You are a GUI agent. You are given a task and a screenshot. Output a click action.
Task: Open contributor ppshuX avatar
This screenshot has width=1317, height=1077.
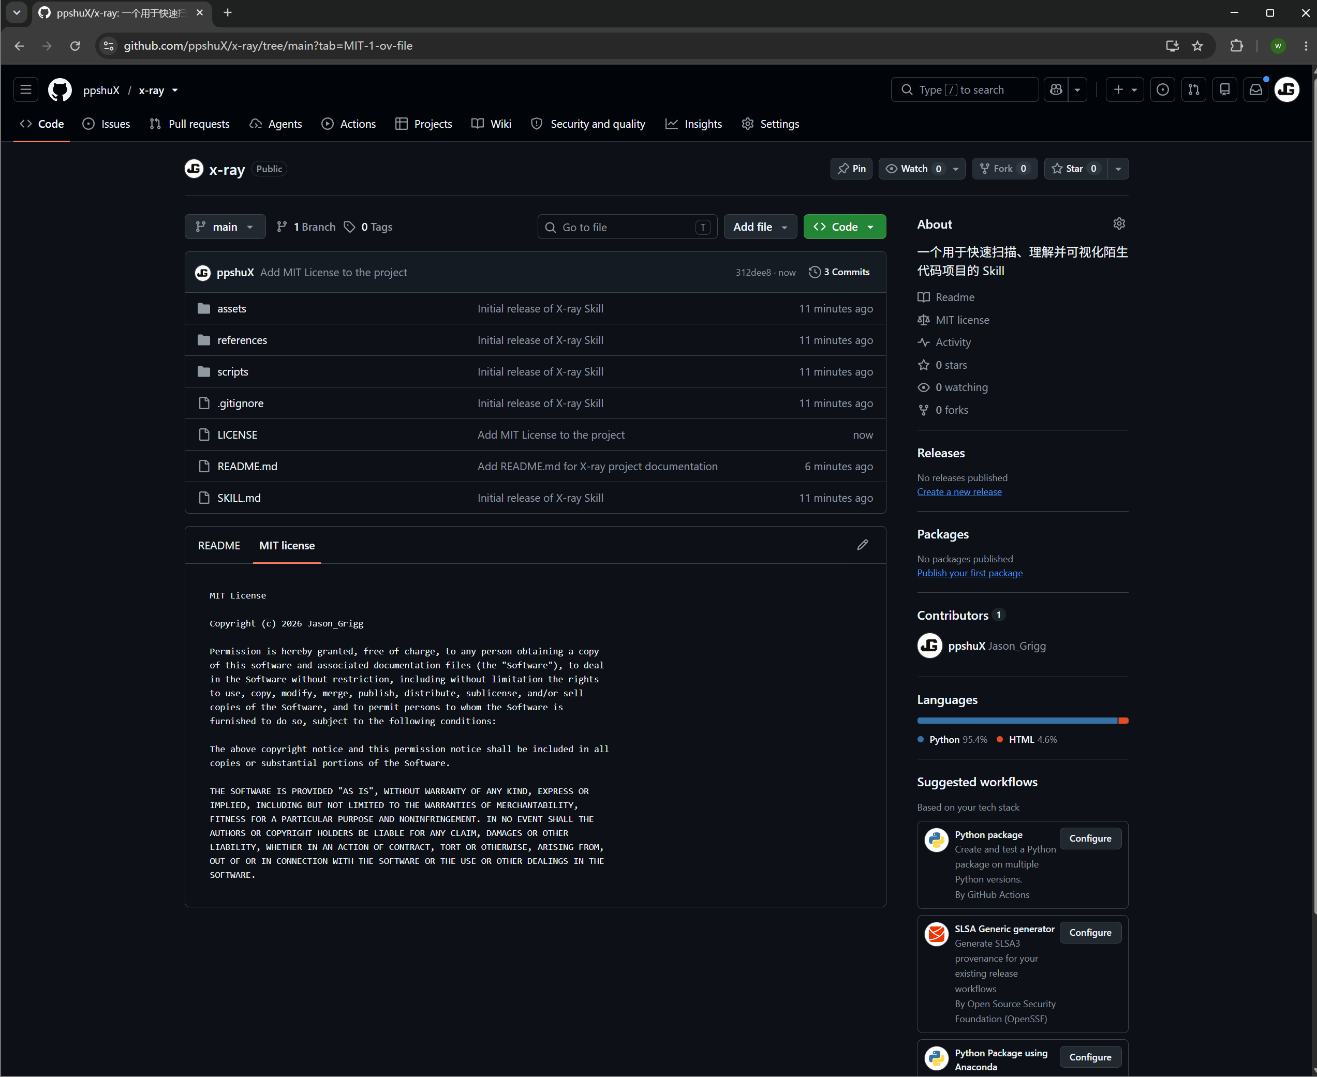pos(929,646)
